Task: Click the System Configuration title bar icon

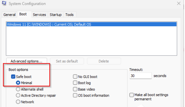Action: pos(4,3)
